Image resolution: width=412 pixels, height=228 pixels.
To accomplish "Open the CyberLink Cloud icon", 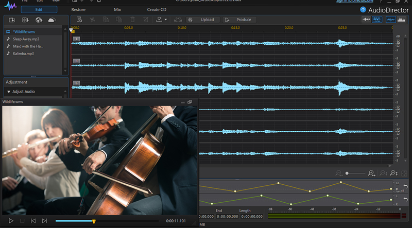I will [52, 20].
